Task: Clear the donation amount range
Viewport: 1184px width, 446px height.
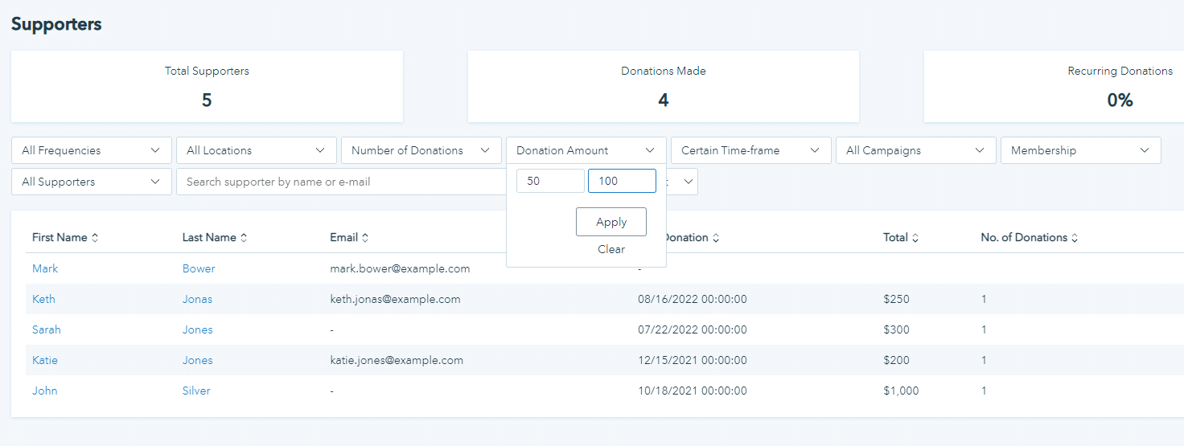Action: [611, 249]
